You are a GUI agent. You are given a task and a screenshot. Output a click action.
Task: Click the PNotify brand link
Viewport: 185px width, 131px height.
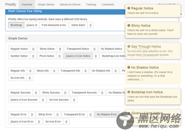(x=11, y=4)
